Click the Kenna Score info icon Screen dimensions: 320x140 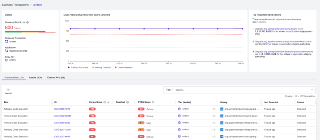105,102
